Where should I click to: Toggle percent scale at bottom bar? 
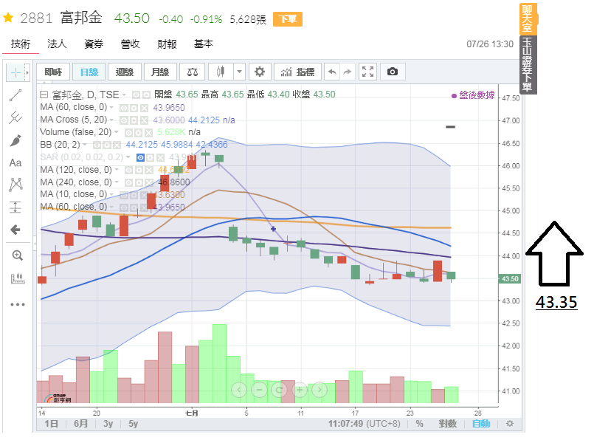(419, 423)
